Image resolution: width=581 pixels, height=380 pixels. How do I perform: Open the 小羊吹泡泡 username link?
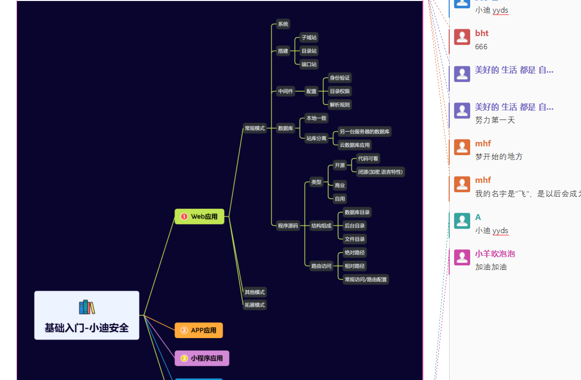pyautogui.click(x=495, y=254)
